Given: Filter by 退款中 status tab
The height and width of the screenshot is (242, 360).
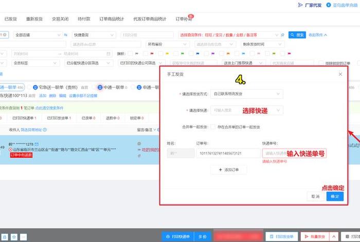Looking at the screenshot, I should click(x=113, y=118).
